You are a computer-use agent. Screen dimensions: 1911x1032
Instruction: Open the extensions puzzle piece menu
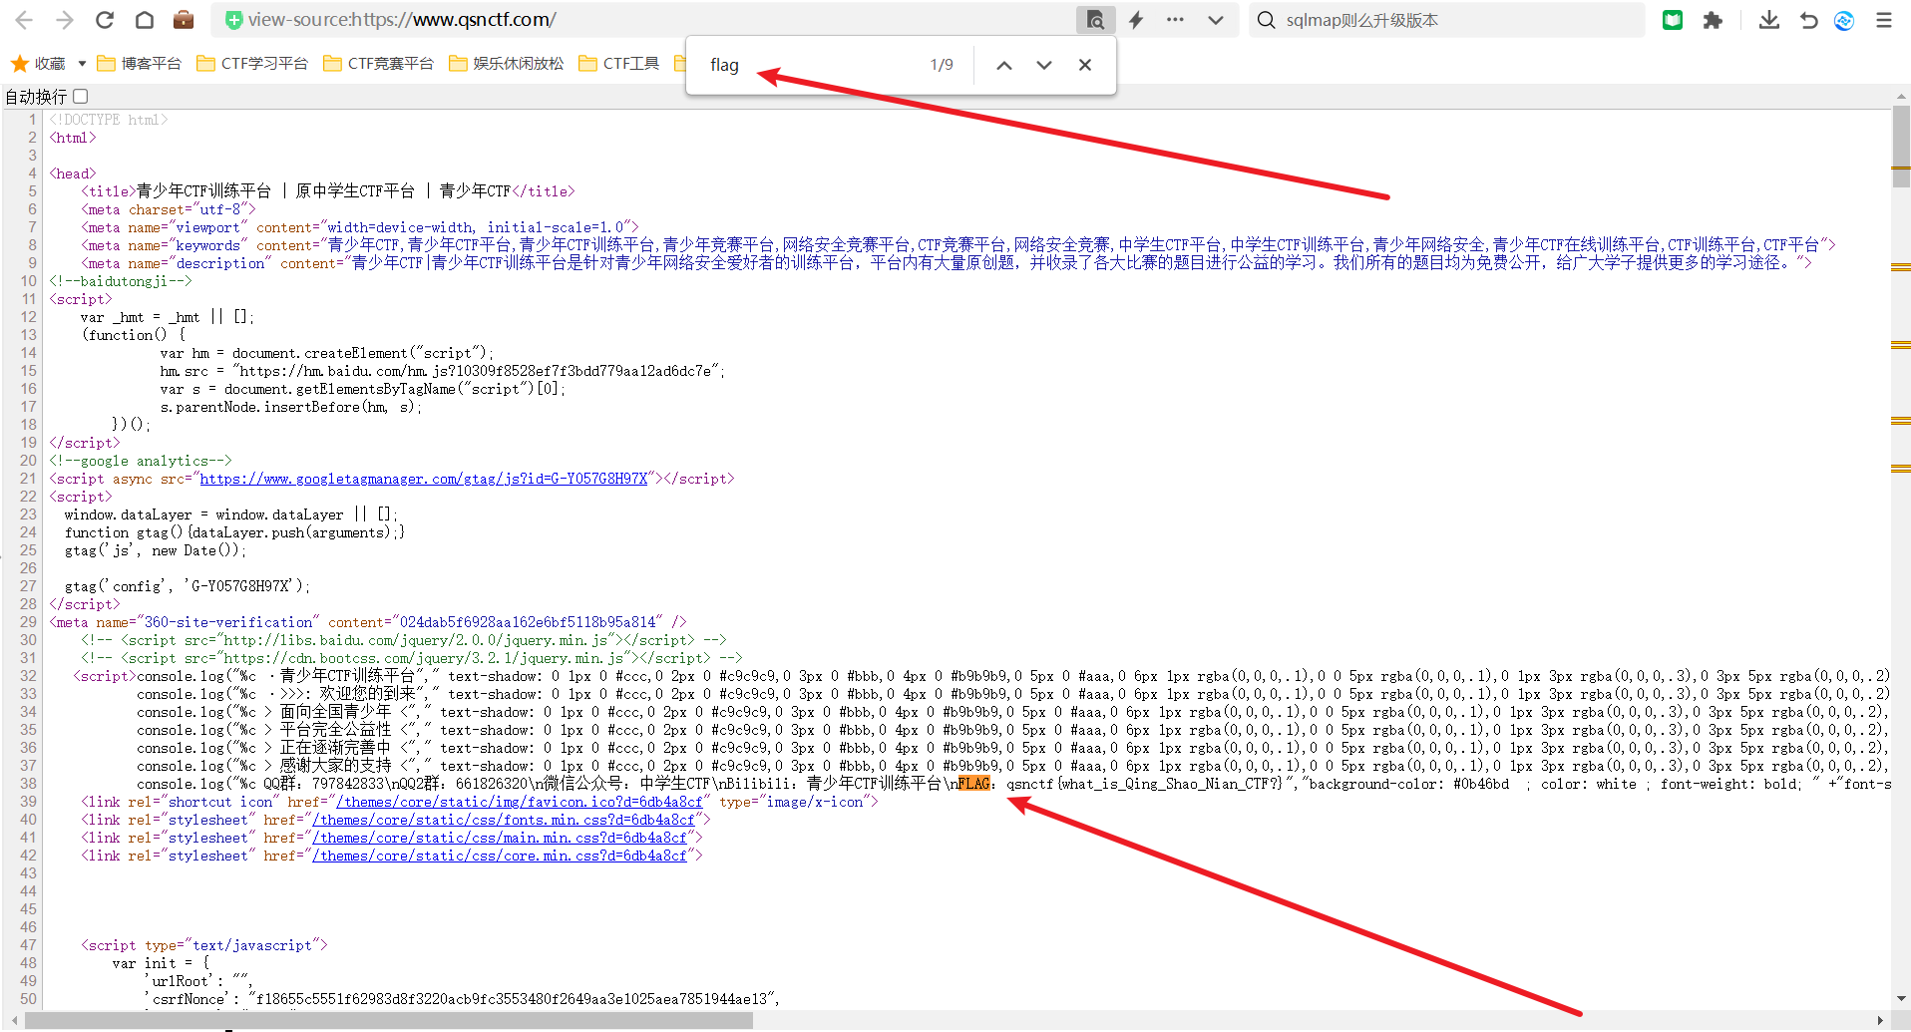(1713, 20)
